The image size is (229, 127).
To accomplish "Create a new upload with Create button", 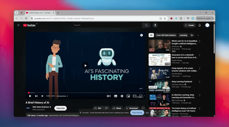I will point(189,25).
